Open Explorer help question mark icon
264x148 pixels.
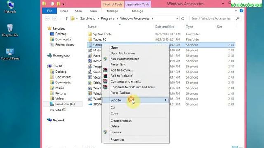tap(241, 11)
